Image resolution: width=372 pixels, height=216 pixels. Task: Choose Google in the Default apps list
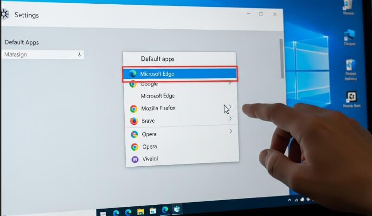180,84
